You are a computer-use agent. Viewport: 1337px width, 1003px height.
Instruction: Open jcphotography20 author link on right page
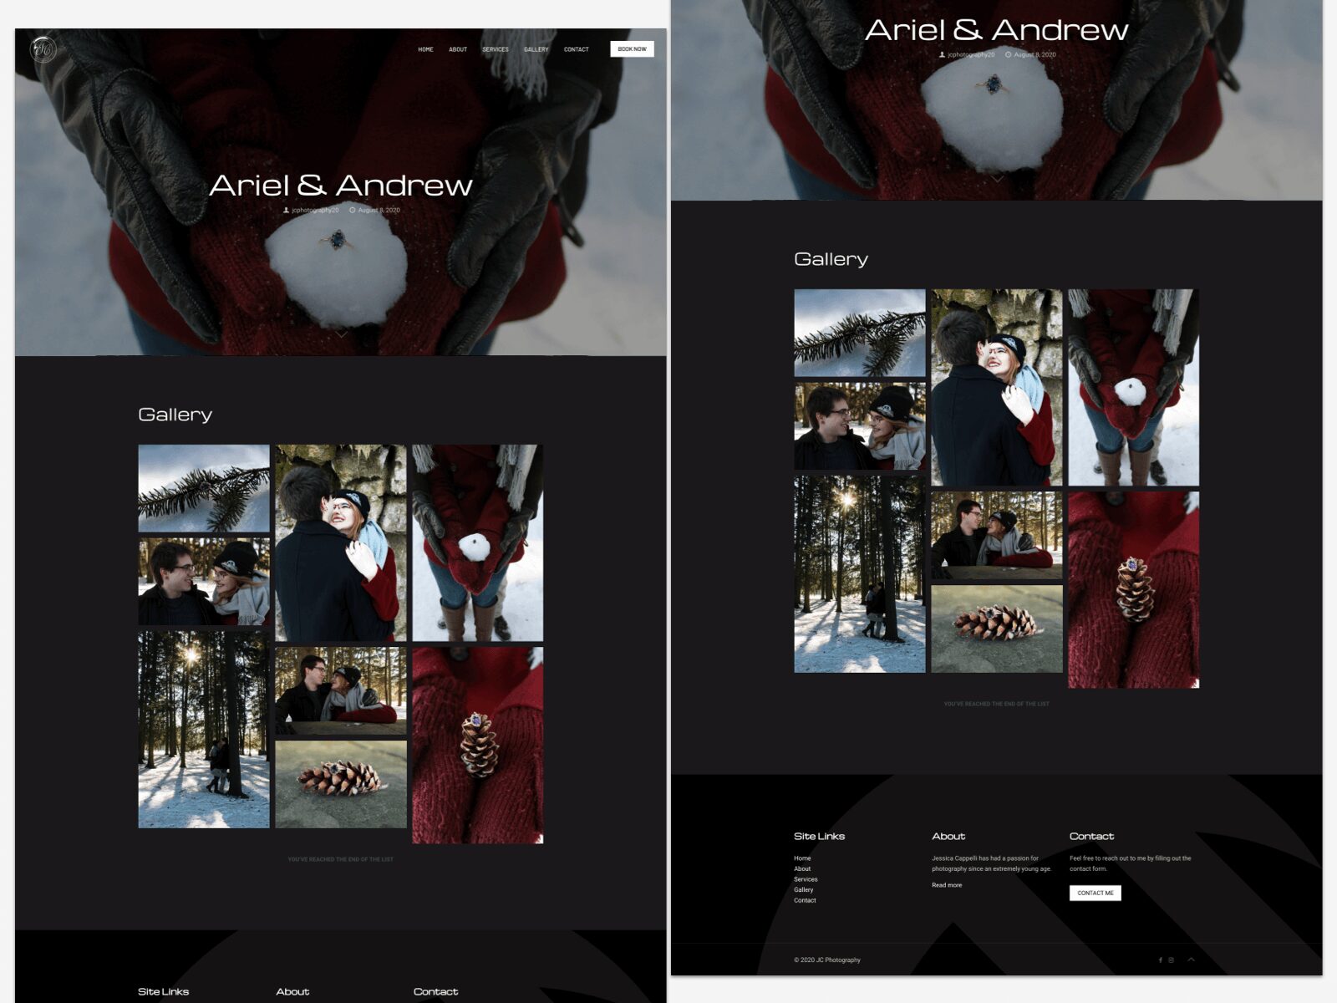pyautogui.click(x=971, y=55)
